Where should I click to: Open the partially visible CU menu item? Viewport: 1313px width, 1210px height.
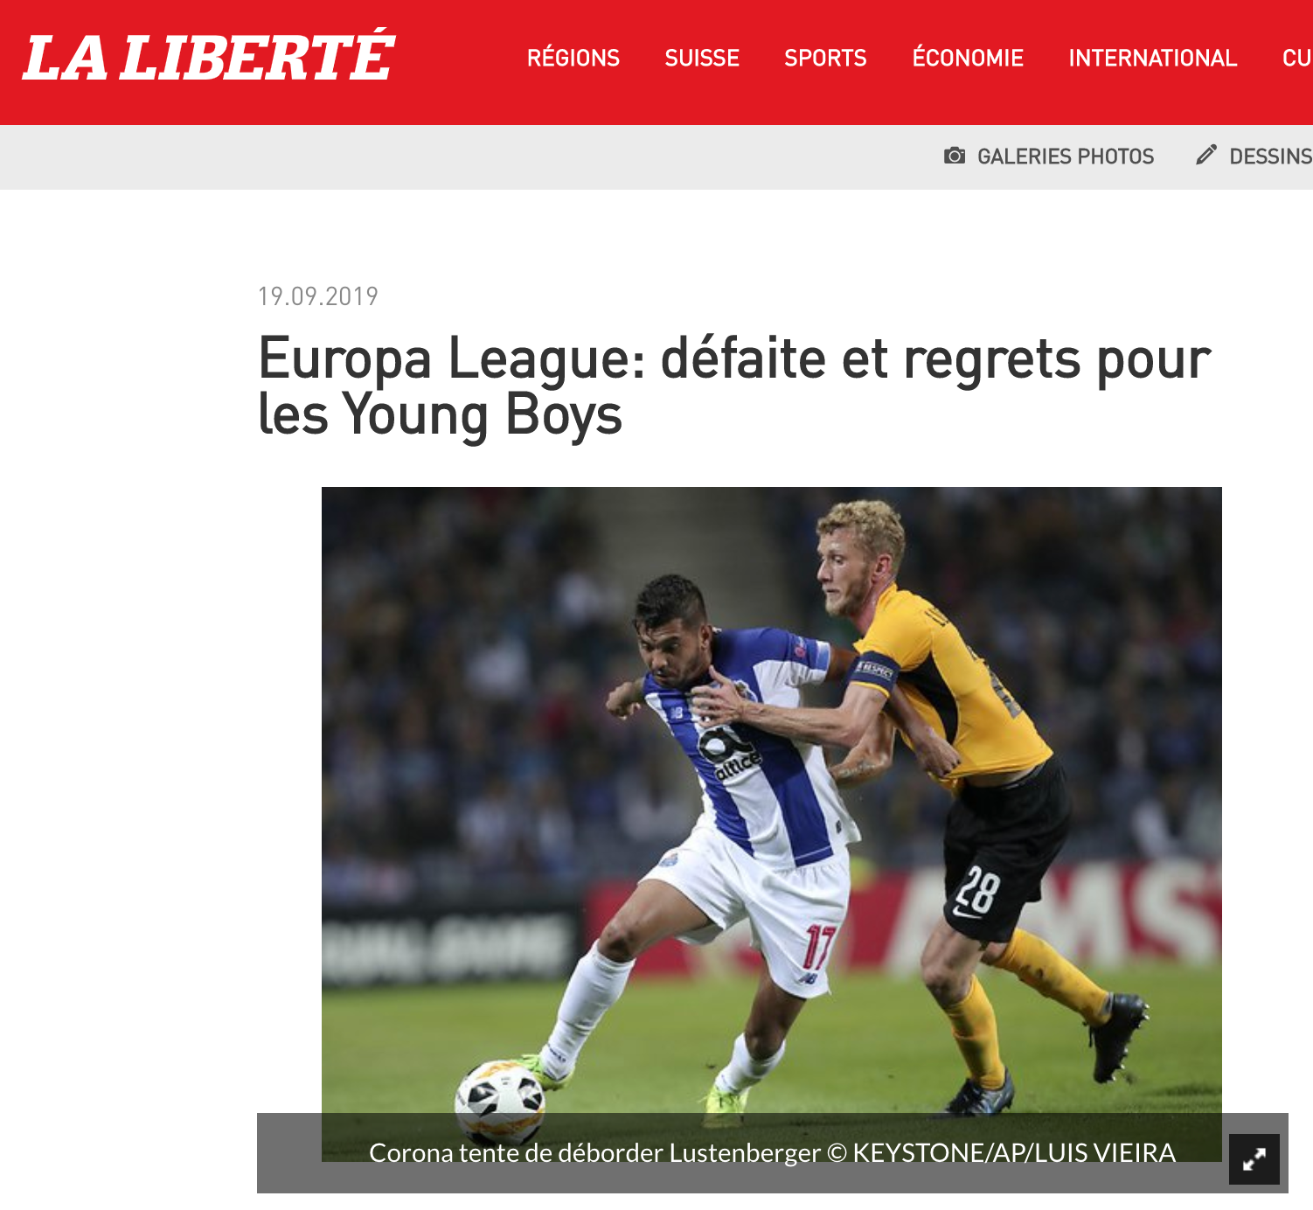tap(1297, 59)
